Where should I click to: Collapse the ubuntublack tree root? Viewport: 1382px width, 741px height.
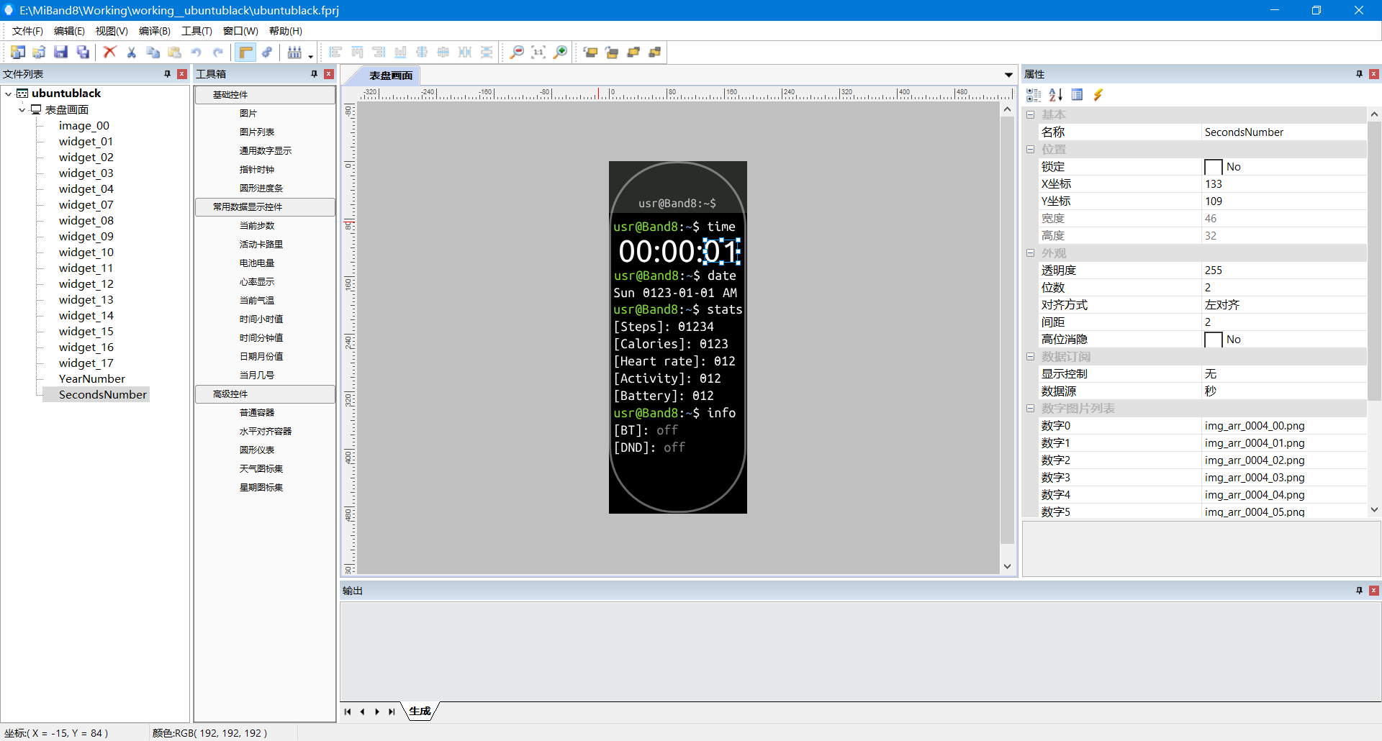click(9, 94)
